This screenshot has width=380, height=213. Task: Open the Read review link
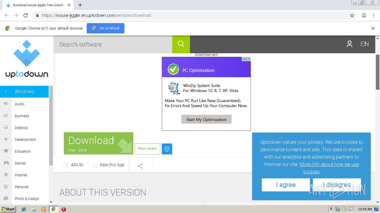(148, 149)
